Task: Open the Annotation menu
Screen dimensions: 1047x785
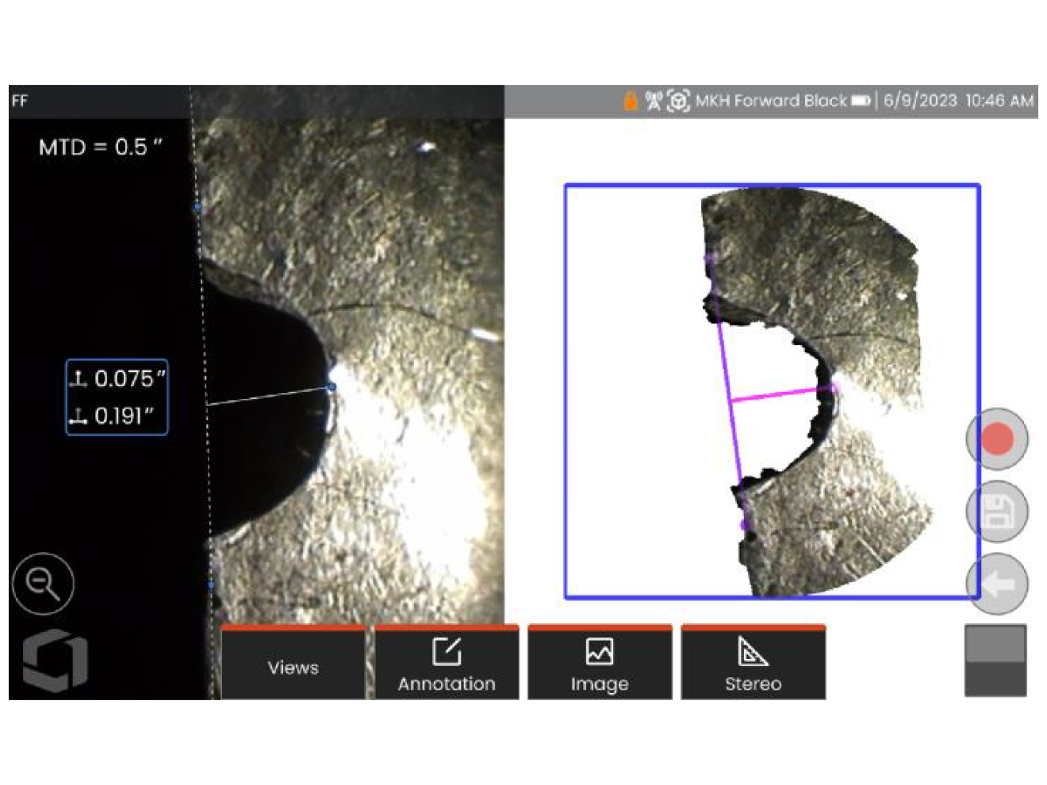Action: [x=447, y=664]
